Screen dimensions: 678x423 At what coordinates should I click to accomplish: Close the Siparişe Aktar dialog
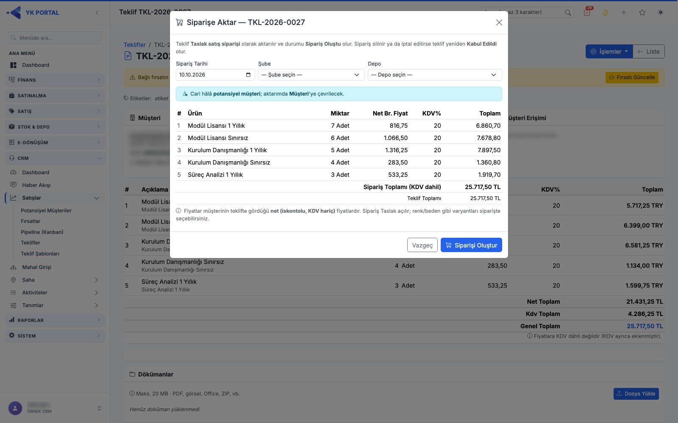click(x=499, y=22)
